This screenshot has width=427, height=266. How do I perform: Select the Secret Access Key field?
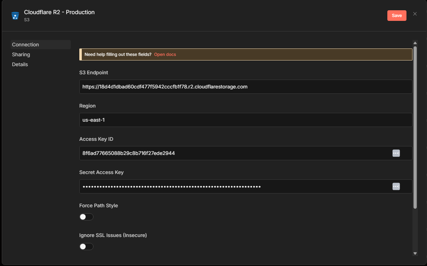[234, 186]
